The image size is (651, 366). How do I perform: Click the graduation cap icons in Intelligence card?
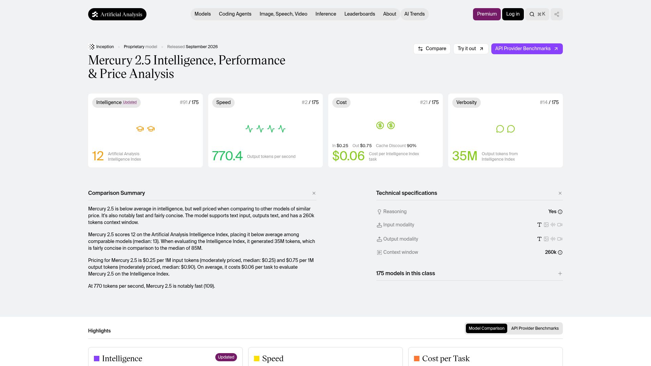pyautogui.click(x=145, y=129)
